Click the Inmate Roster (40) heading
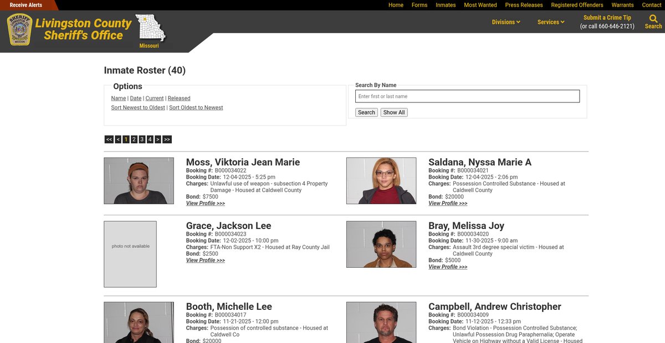665x343 pixels. 145,71
